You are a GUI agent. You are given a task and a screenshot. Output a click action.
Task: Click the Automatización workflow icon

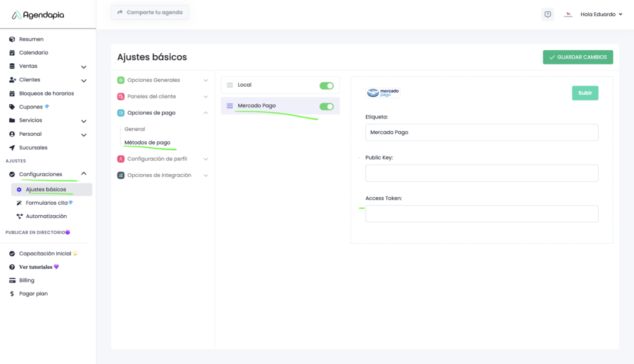coord(19,216)
